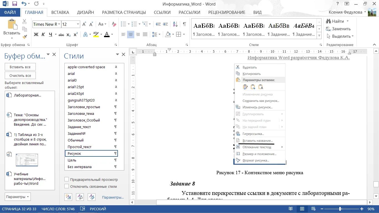
Task: Increase paragraph indent
Action: point(166,24)
